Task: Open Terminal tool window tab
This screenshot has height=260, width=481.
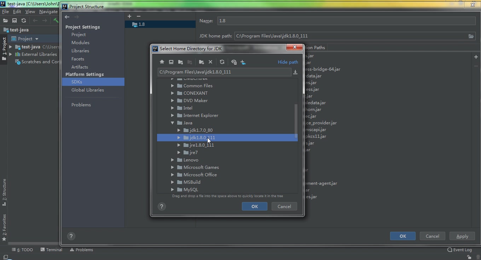Action: tap(51, 250)
